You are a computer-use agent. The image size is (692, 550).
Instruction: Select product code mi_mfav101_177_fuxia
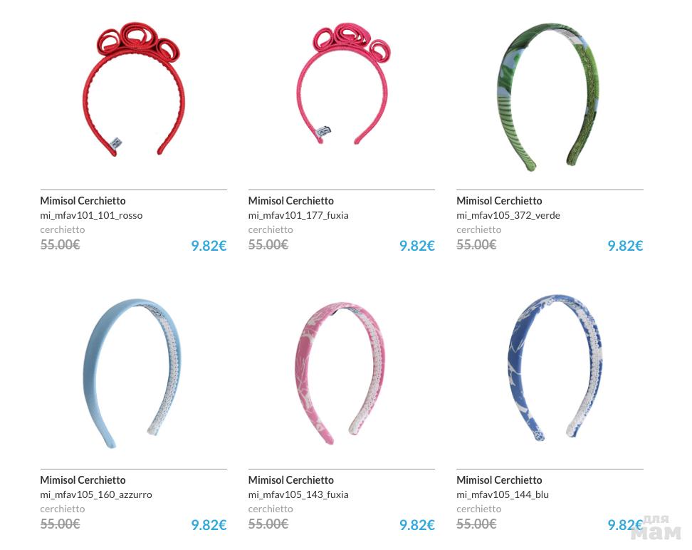[298, 216]
